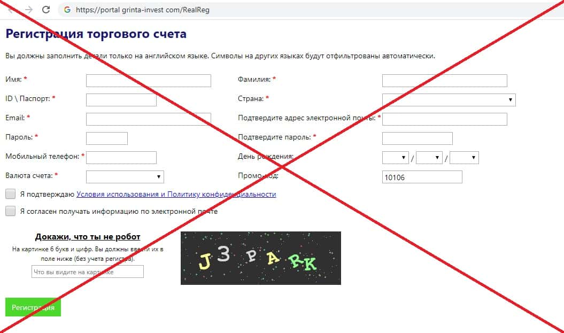Click the browser address bar URL
The image size is (564, 333).
pos(142,10)
